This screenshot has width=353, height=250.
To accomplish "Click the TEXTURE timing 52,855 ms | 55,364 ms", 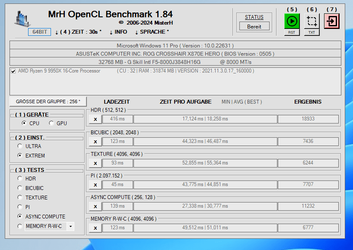I will pos(205,163).
